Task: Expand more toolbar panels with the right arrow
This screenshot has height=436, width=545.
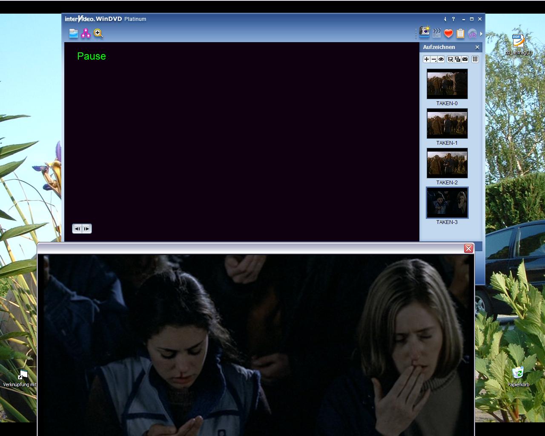Action: point(481,34)
